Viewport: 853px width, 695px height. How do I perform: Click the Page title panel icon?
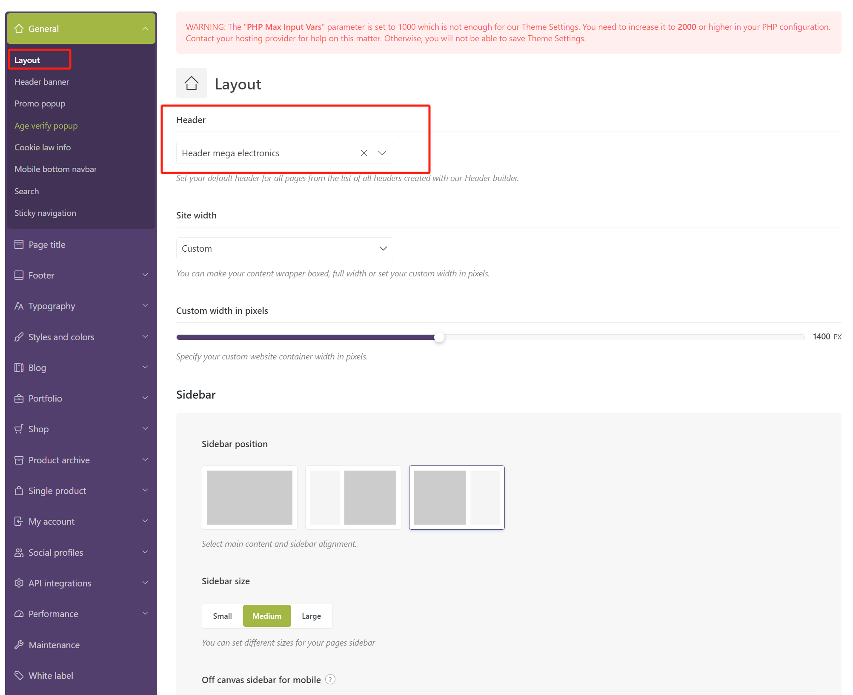19,244
